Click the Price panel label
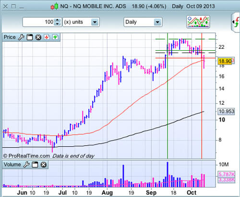This screenshot has width=240, height=197. [x=10, y=37]
